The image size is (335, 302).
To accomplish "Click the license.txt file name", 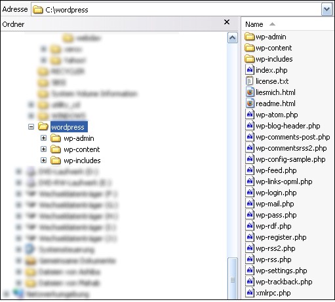I will point(272,81).
